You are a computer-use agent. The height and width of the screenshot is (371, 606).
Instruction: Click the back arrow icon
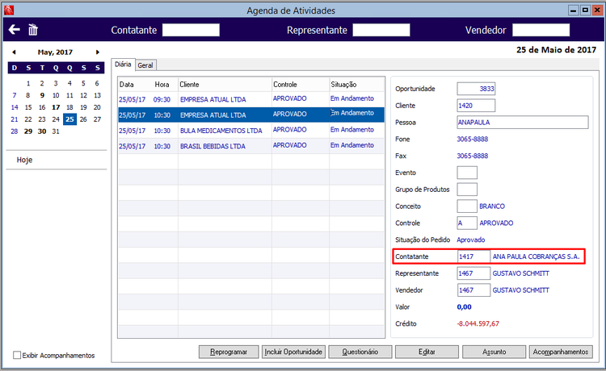[x=15, y=29]
